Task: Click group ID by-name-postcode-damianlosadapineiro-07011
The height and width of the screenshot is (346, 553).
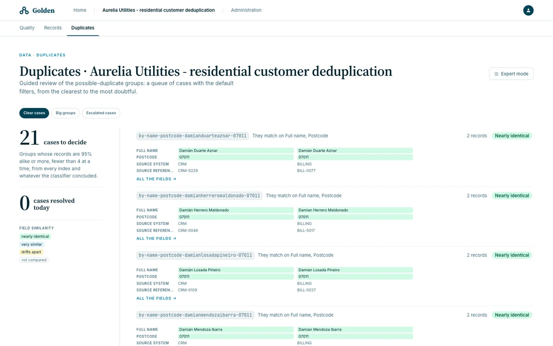Action: pyautogui.click(x=195, y=255)
